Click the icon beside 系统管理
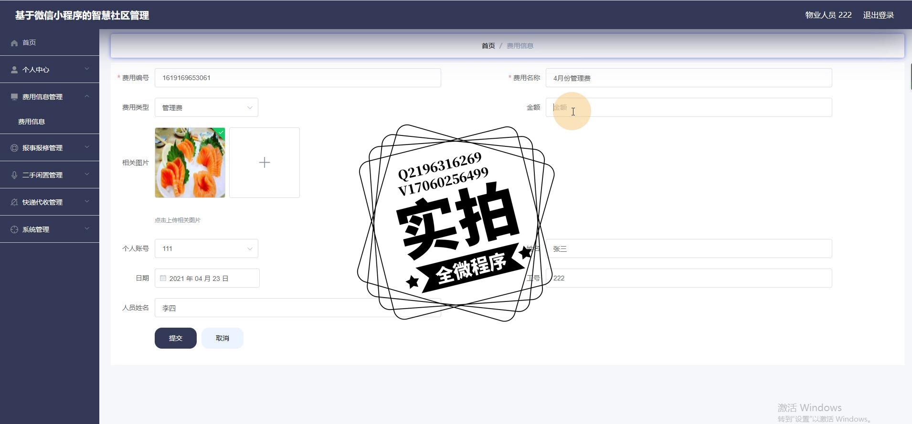Viewport: 912px width, 424px height. point(14,229)
